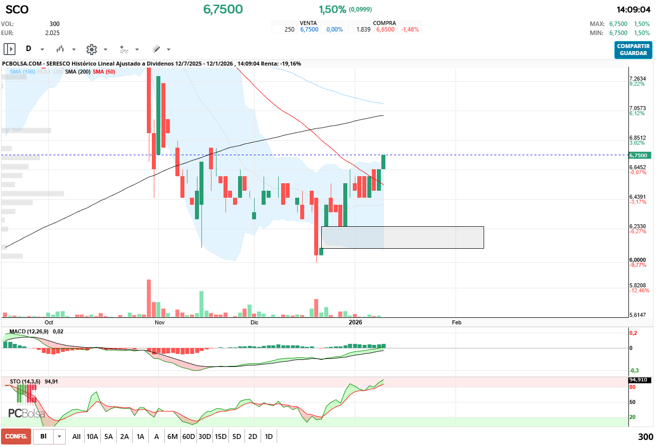Toggle SMA (200) indicator label
The width and height of the screenshot is (660, 447).
78,72
